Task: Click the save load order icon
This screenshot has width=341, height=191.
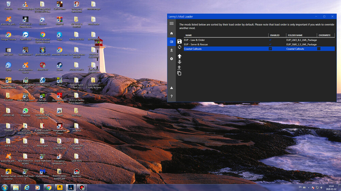Action: [x=179, y=41]
